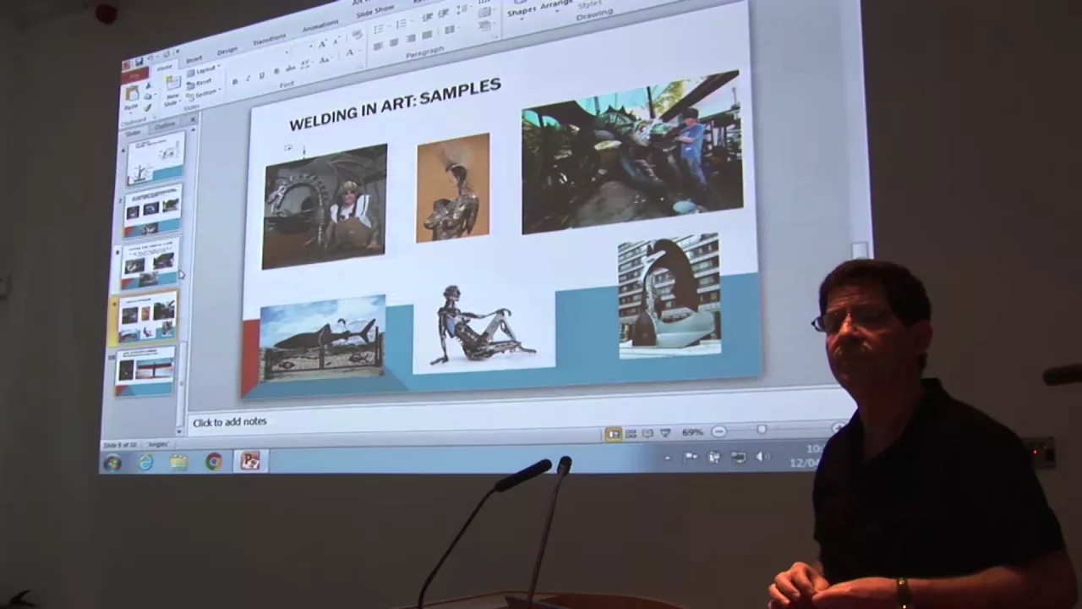
Task: Click 'WELDING IN ART: SAMPLES' title
Action: [395, 104]
